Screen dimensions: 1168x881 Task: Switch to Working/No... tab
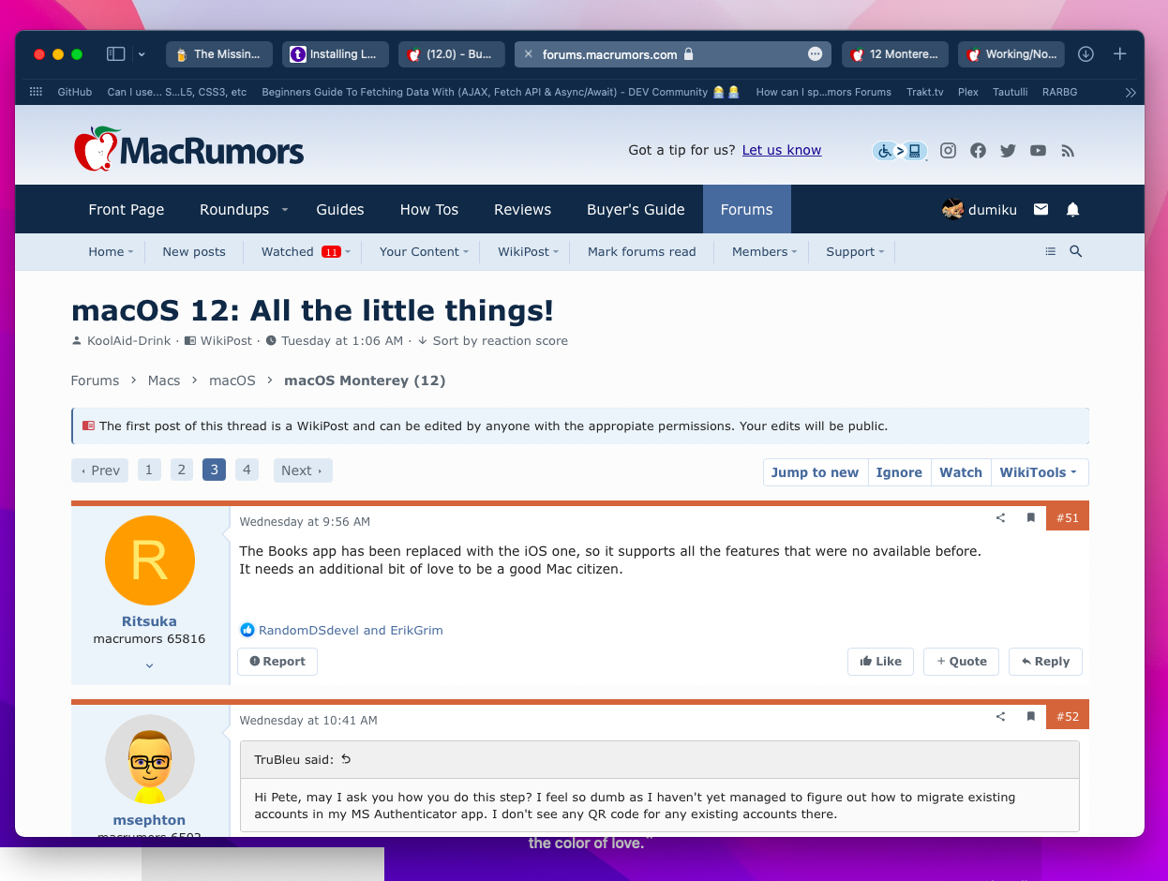pyautogui.click(x=1011, y=54)
